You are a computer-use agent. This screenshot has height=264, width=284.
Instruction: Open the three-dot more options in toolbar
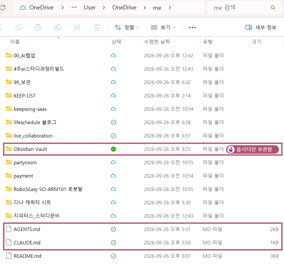(x=192, y=27)
